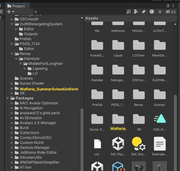This screenshot has height=171, width=180.
Task: Click the Create asset plus button
Action: (9, 12)
